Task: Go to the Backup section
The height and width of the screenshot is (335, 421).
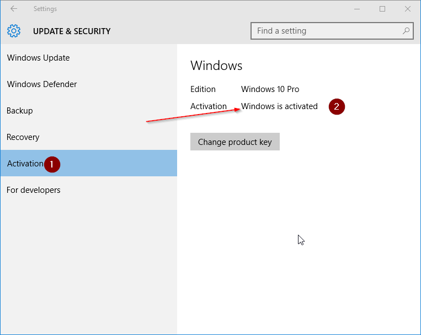Action: 89,111
